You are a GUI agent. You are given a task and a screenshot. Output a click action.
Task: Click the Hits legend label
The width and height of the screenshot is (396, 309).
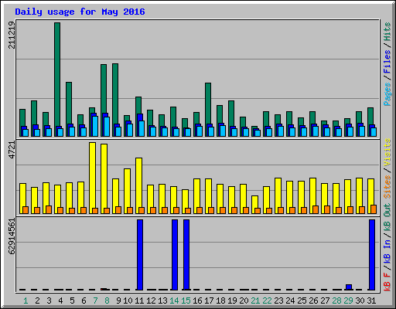tap(387, 32)
